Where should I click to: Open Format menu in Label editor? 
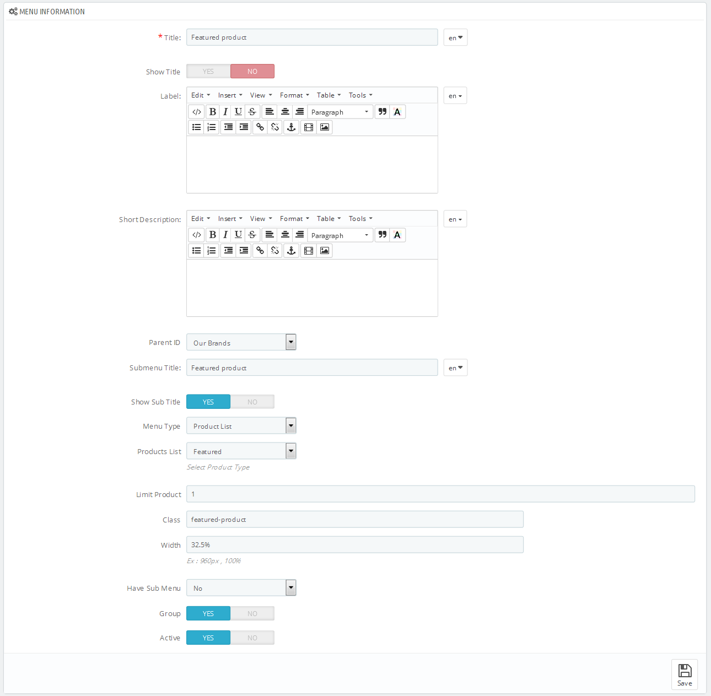coord(294,95)
